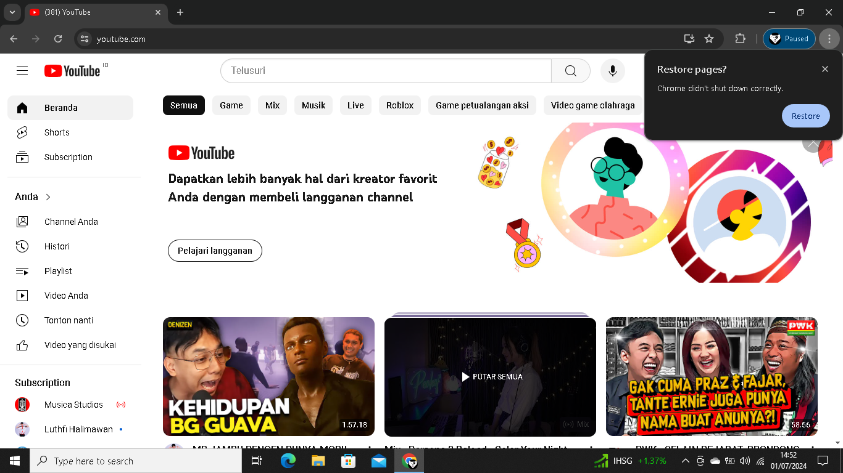The image size is (843, 473).
Task: Open the Shorts icon in sidebar
Action: [x=22, y=132]
